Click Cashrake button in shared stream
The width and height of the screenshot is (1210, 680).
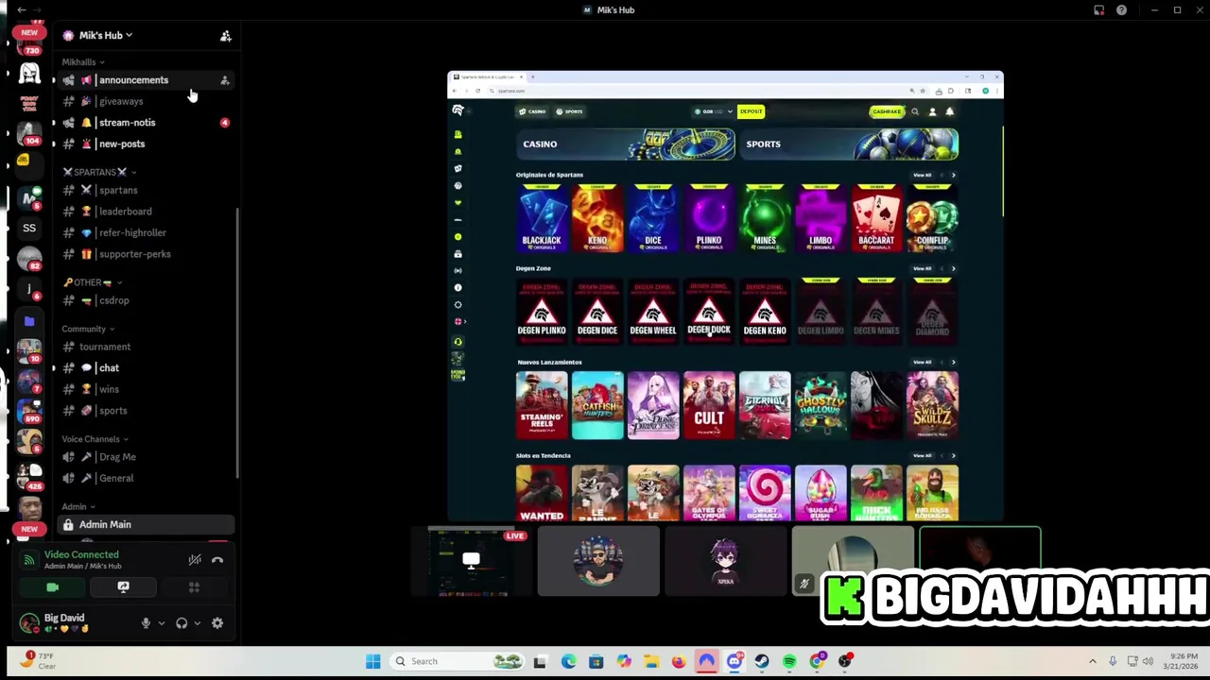pos(887,111)
